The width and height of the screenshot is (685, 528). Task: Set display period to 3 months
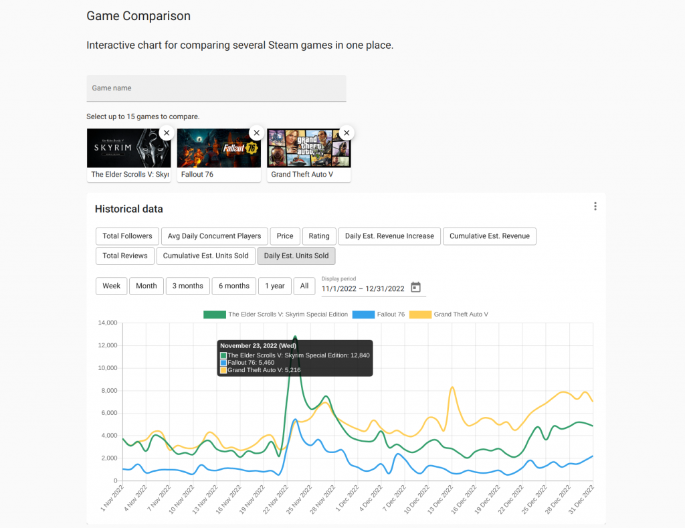pos(188,286)
